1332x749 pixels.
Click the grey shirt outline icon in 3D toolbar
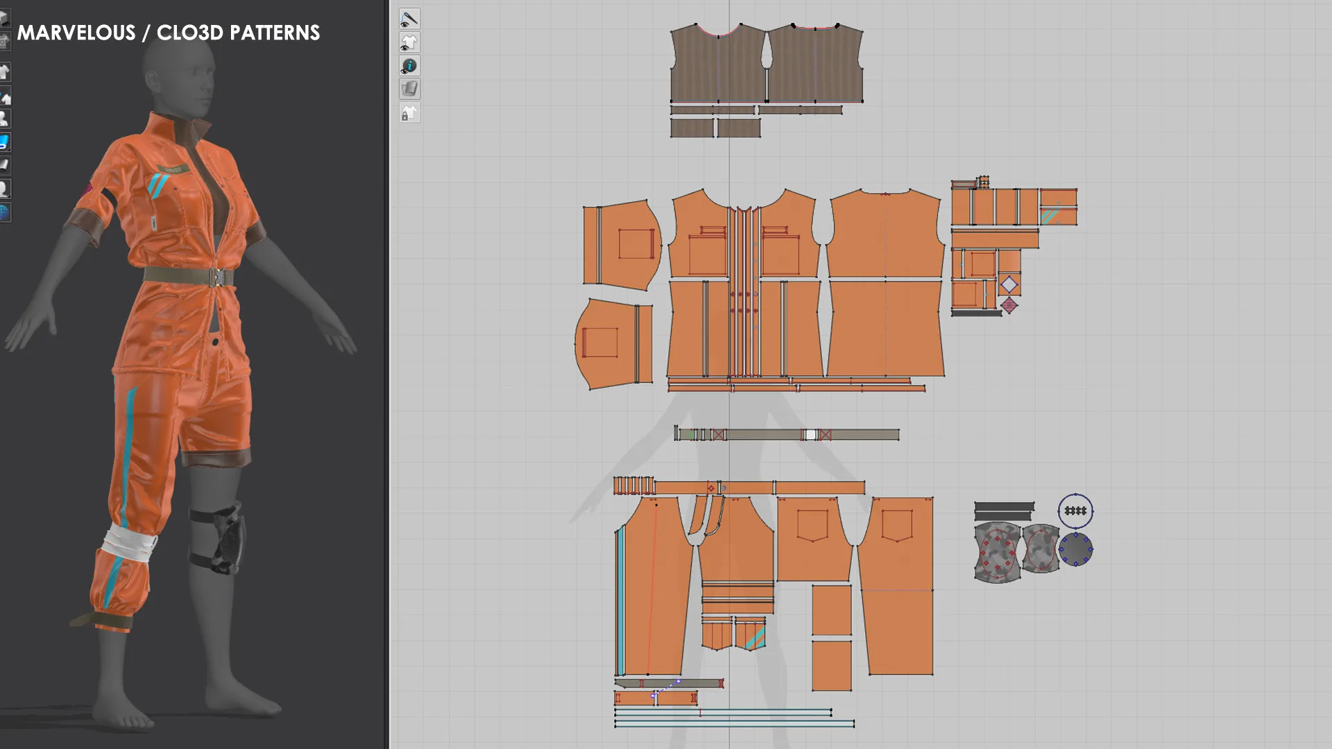tap(4, 41)
